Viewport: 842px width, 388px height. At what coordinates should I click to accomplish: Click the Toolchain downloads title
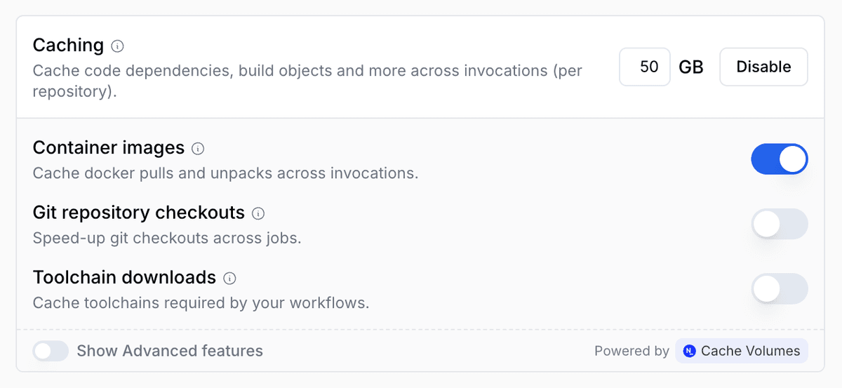124,277
